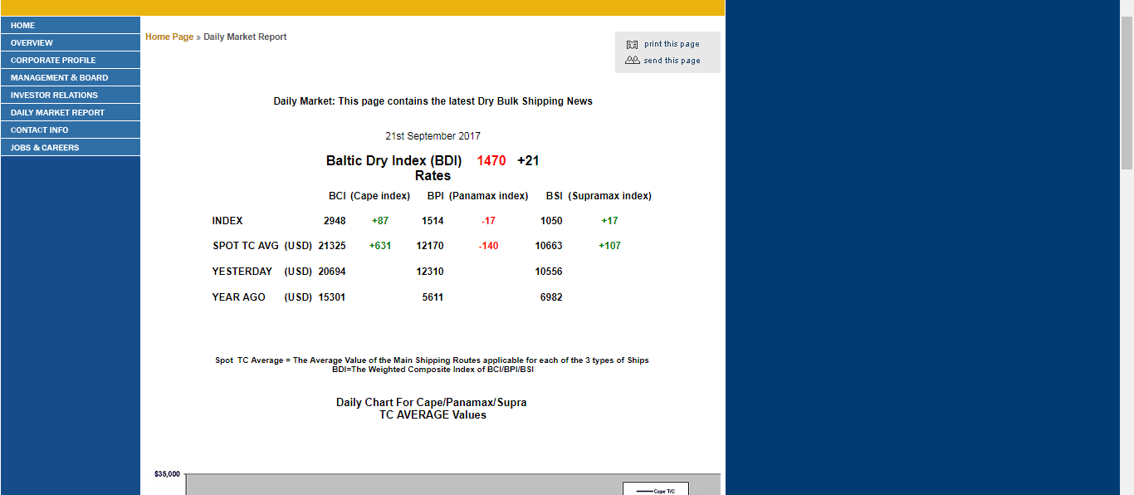
Task: Click year ago Cape value 15301
Action: pyautogui.click(x=332, y=297)
